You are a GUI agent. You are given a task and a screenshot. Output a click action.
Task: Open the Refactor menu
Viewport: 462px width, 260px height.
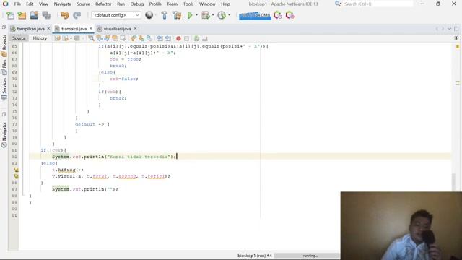pyautogui.click(x=103, y=4)
